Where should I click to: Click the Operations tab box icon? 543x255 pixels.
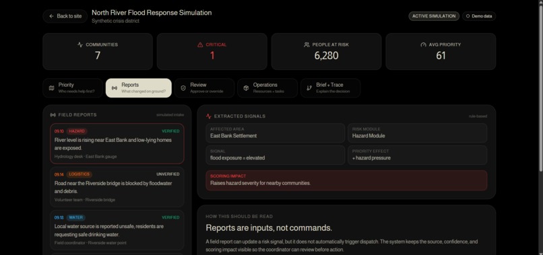pyautogui.click(x=246, y=88)
